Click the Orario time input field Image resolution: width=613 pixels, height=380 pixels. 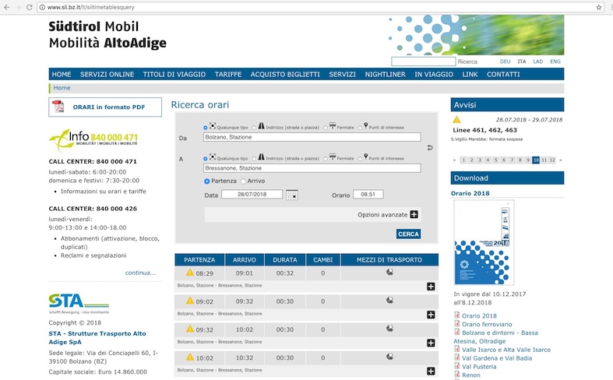coord(368,195)
